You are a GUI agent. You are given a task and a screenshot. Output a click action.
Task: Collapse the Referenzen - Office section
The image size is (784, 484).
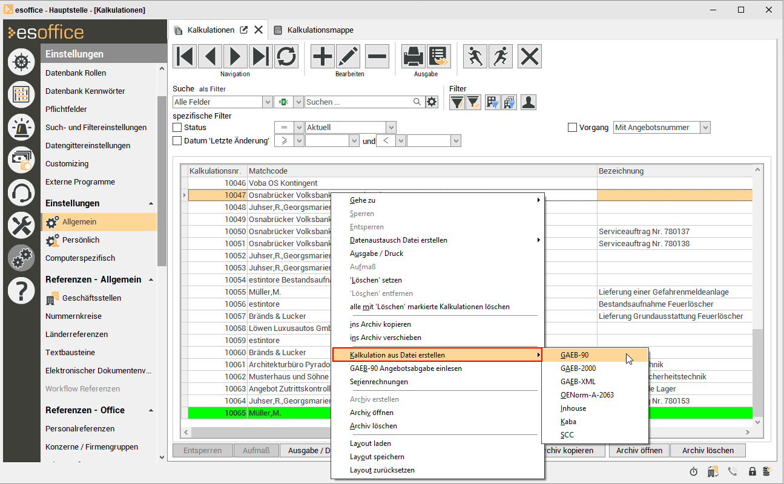(151, 410)
